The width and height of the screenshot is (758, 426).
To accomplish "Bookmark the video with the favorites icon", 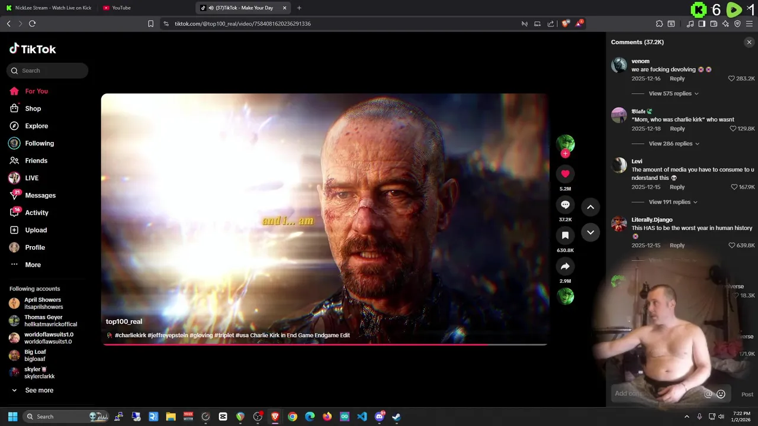I will 565,235.
